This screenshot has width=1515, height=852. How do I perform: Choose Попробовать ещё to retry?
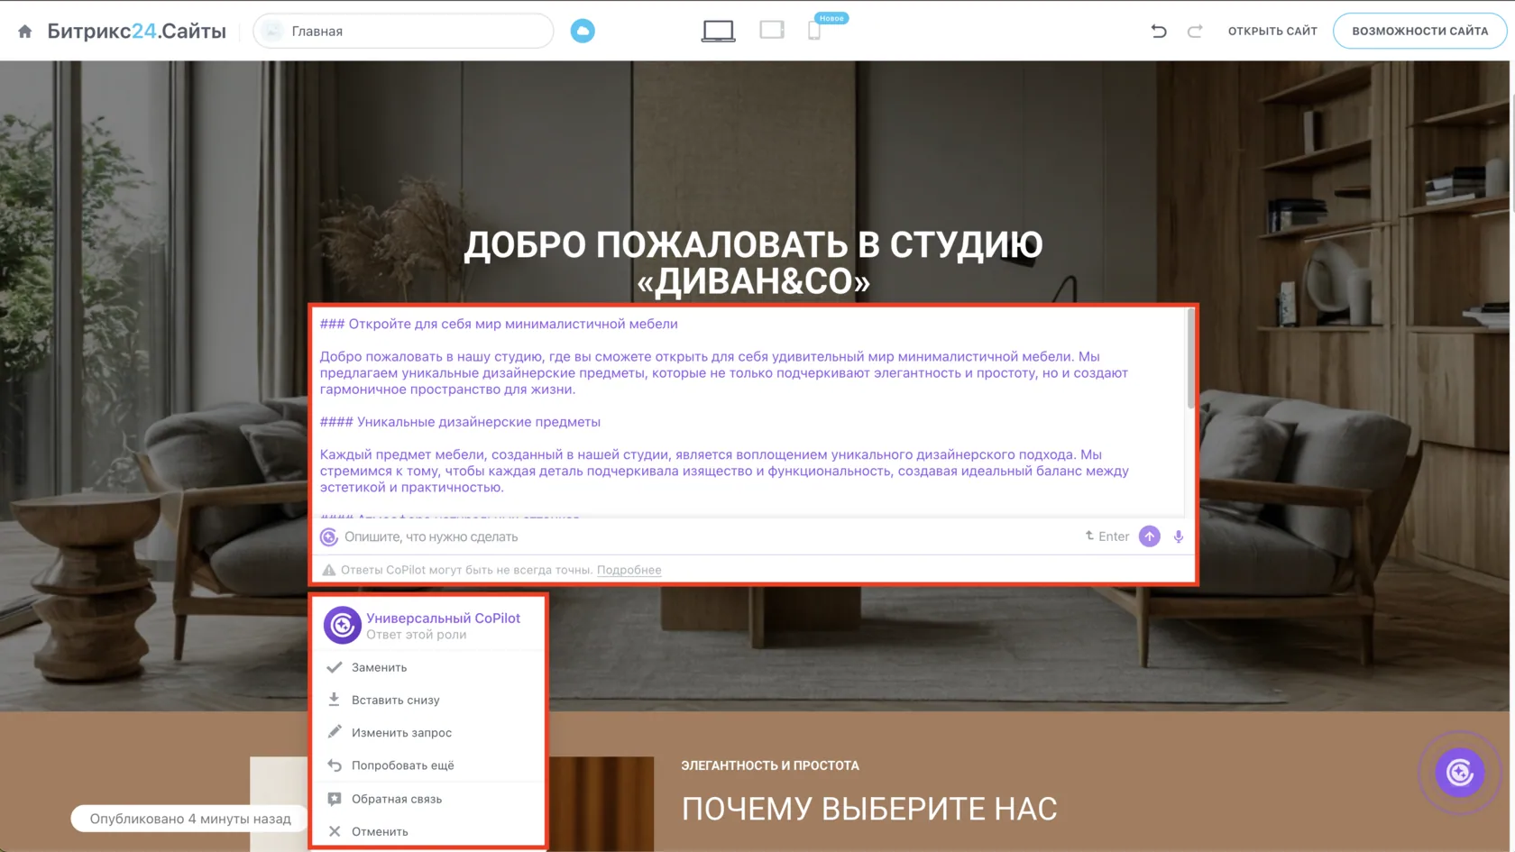point(428,765)
